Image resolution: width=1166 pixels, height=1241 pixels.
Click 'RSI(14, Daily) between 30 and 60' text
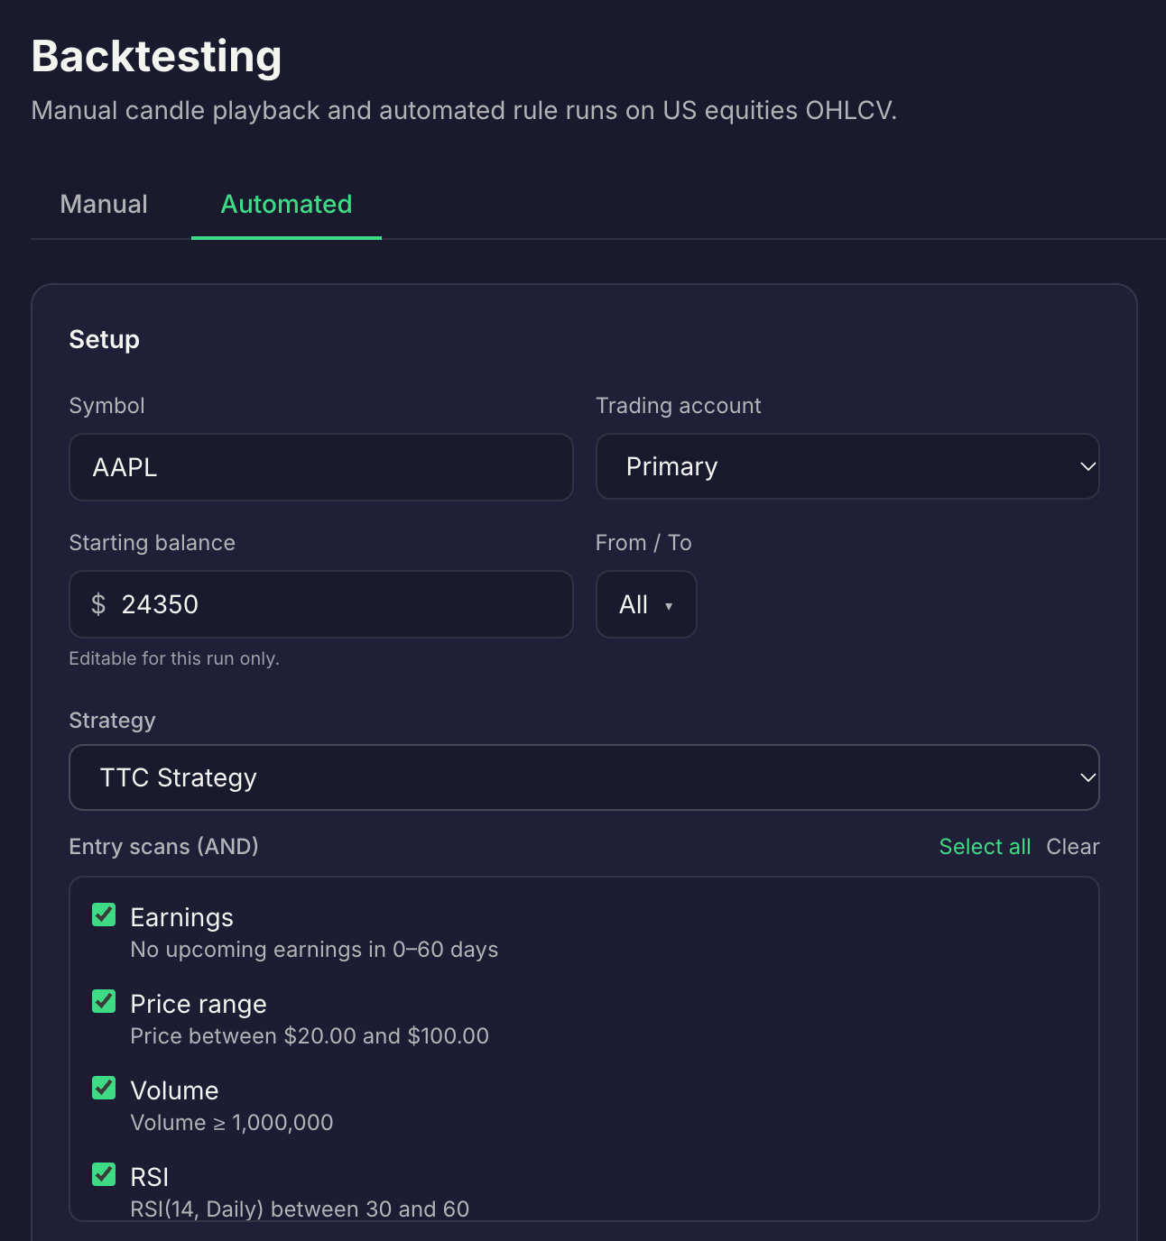pyautogui.click(x=300, y=1209)
